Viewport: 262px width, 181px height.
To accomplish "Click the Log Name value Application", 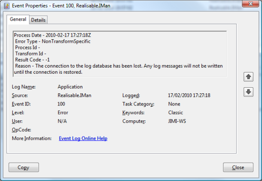I will pos(70,87).
